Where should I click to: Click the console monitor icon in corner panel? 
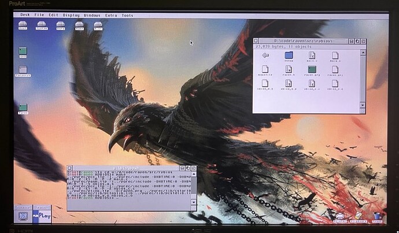click(x=23, y=216)
